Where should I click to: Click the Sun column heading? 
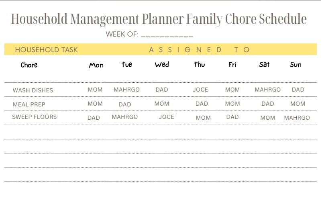(296, 65)
